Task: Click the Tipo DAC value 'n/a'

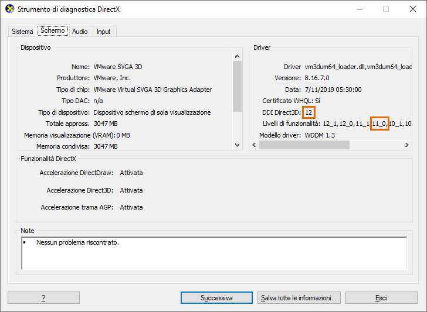Action: pos(98,101)
